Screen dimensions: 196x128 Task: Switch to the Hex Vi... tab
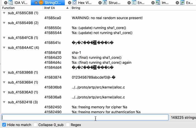[85, 3]
